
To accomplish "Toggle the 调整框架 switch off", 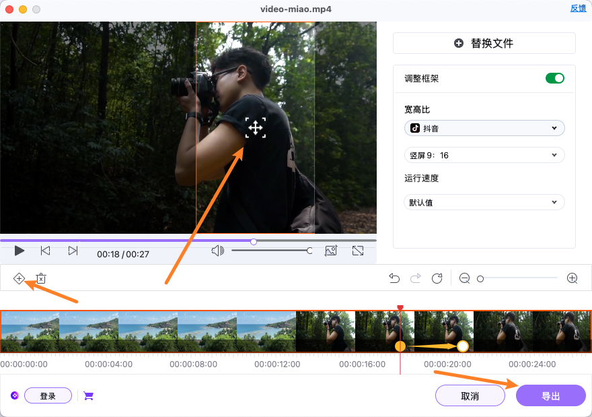I will click(x=554, y=77).
